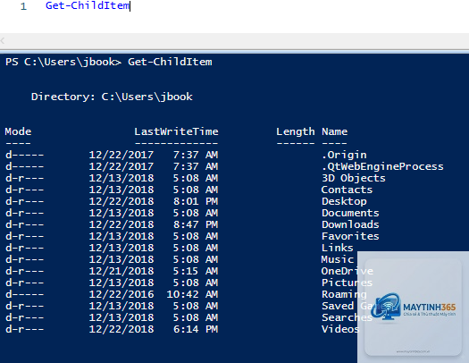Select line number 1 in editor gutter

coord(23,6)
